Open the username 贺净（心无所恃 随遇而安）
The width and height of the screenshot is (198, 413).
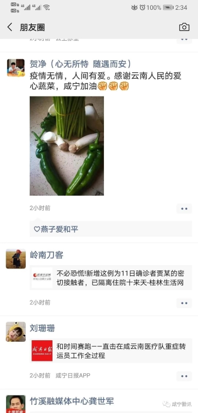click(x=80, y=63)
